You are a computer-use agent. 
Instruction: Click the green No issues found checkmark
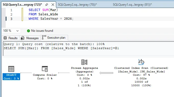click(28, 31)
